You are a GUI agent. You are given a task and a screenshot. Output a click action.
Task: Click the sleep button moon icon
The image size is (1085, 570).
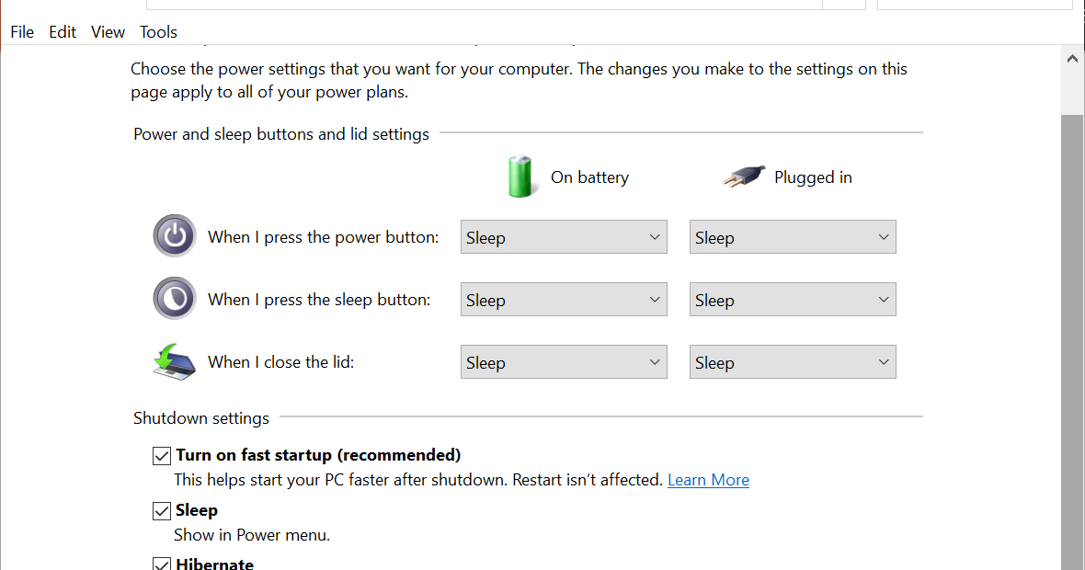pos(175,299)
